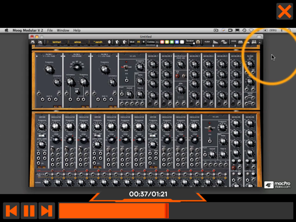Select the green cable color swatch
This screenshot has width=296, height=222.
[172, 42]
